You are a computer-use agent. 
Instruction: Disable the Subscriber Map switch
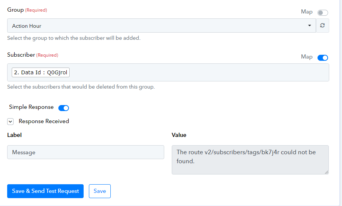(x=322, y=57)
